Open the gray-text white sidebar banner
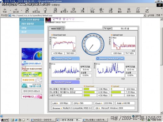The image size is (163, 122). pyautogui.click(x=32, y=91)
